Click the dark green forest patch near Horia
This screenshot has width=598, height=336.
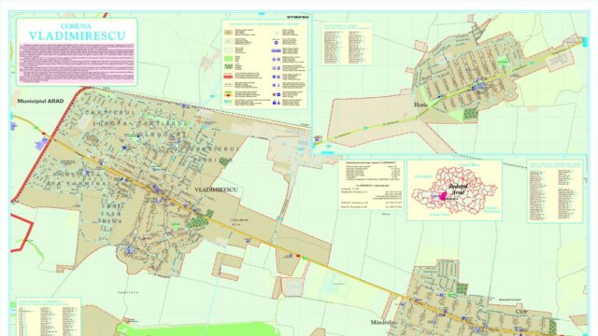pos(470,114)
